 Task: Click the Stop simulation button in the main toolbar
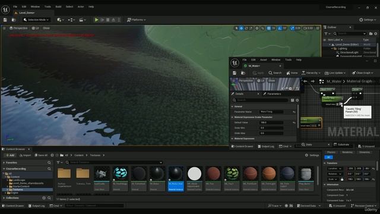tap(108, 20)
